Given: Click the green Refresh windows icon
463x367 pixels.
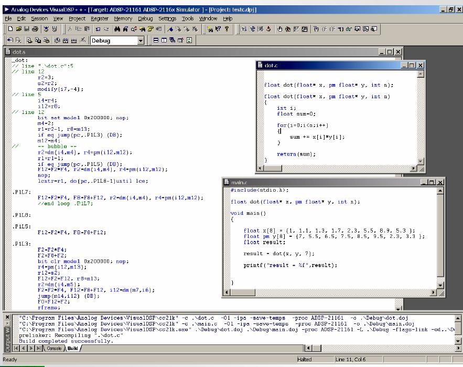Looking at the screenshot, I should tap(189, 40).
